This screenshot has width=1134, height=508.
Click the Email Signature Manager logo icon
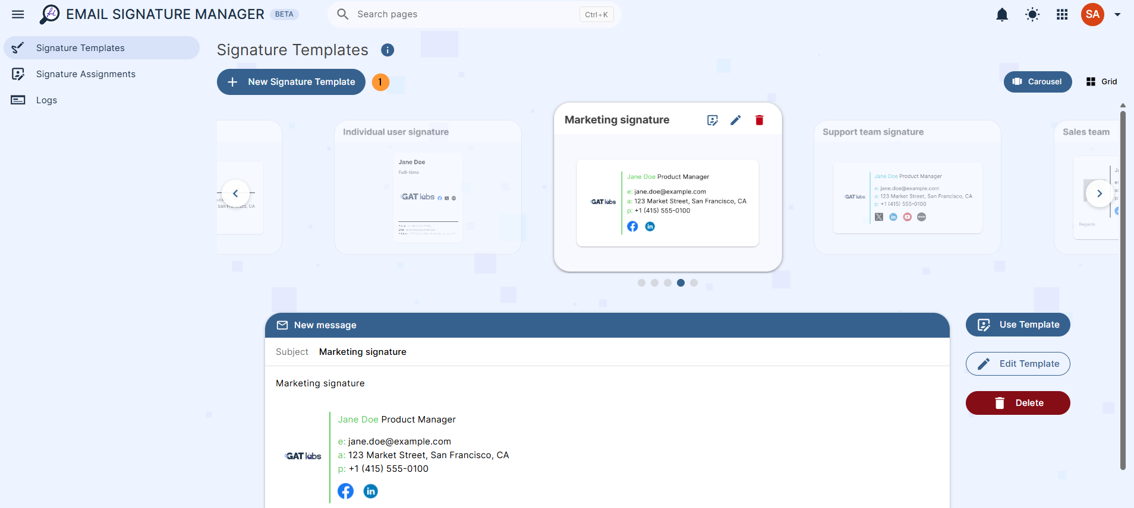coord(50,14)
